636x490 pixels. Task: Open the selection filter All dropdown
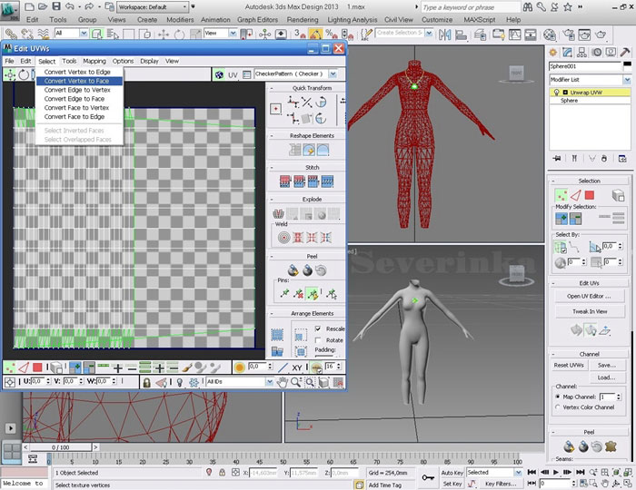84,34
